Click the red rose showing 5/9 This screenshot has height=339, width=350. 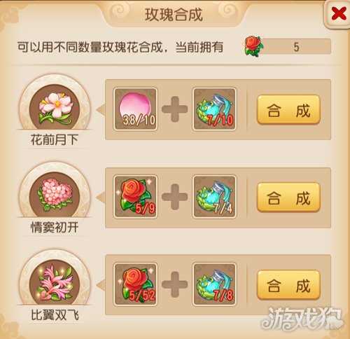pos(135,197)
